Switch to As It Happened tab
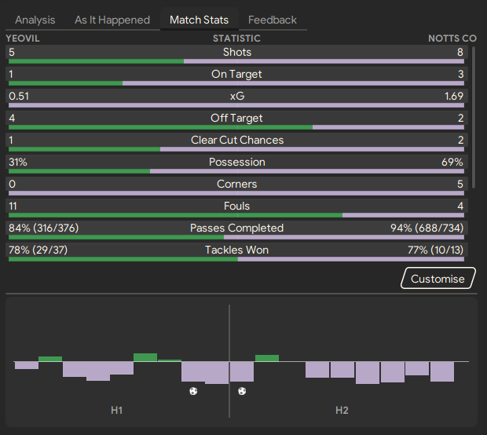The width and height of the screenshot is (487, 435). pyautogui.click(x=112, y=20)
